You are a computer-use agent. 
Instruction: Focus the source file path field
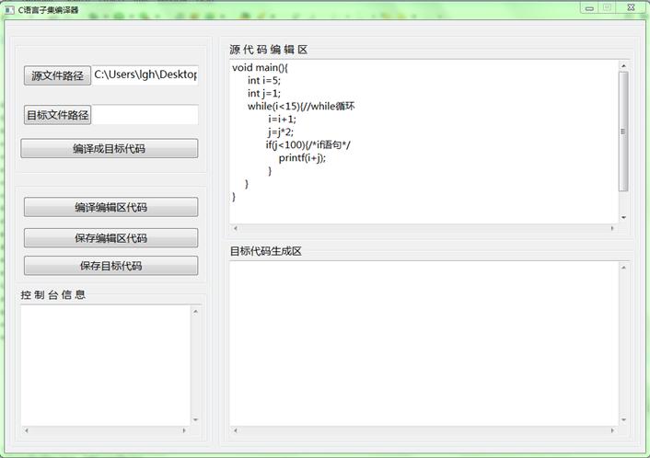coord(145,74)
